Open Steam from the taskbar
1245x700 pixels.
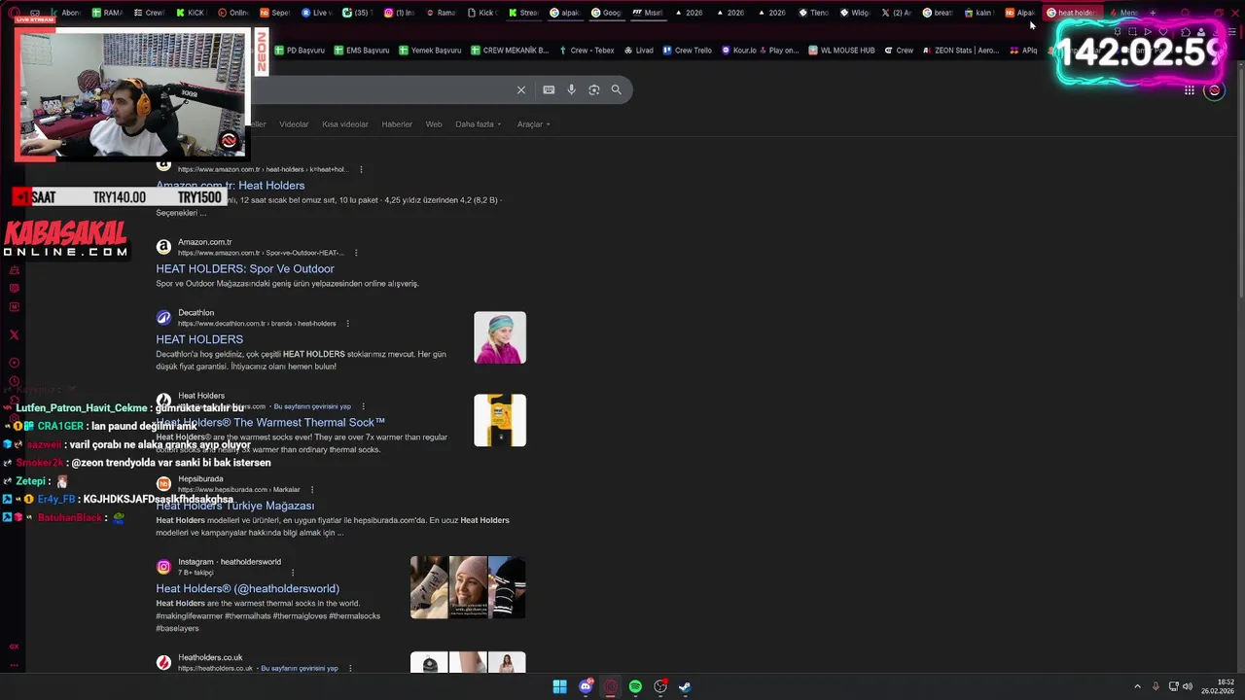tap(685, 686)
